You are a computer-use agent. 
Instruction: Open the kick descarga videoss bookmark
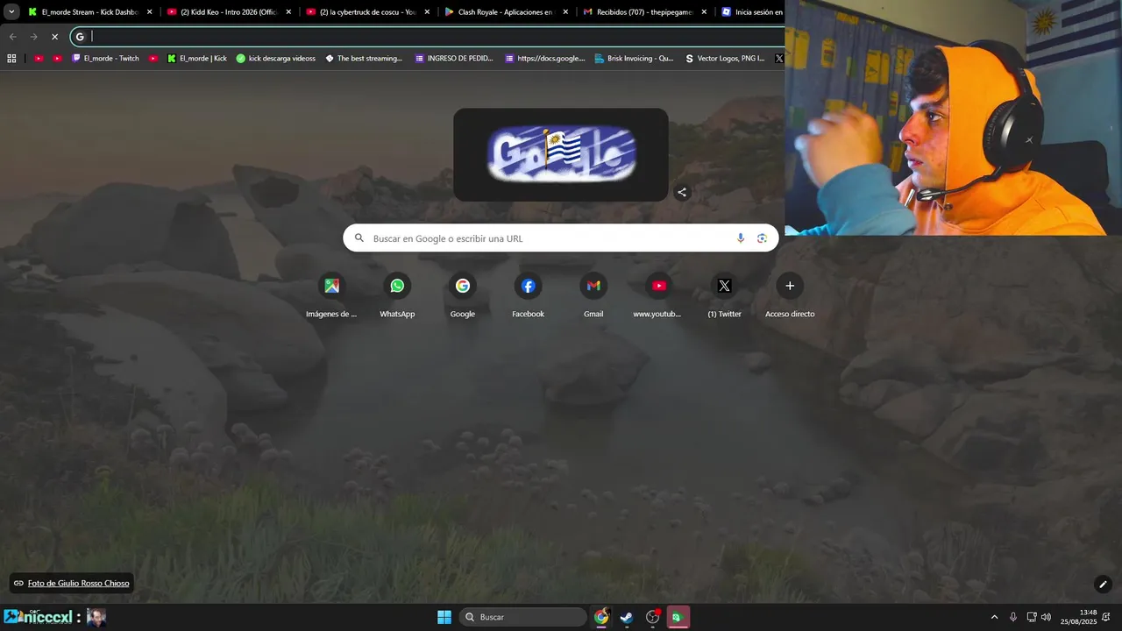pos(275,59)
